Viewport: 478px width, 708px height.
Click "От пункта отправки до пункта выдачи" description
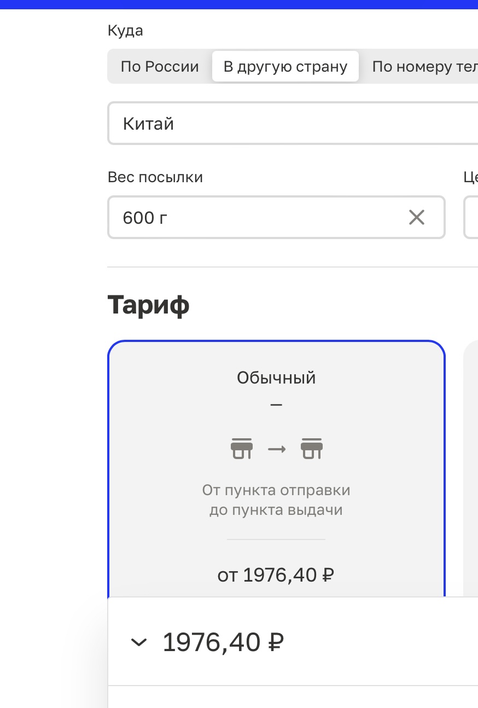coord(276,500)
